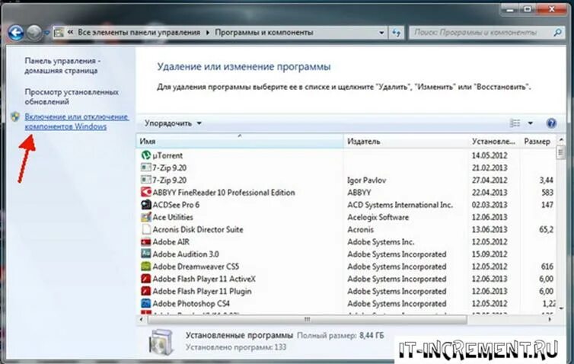Click the horizontal scrollbar right arrow

pyautogui.click(x=550, y=320)
